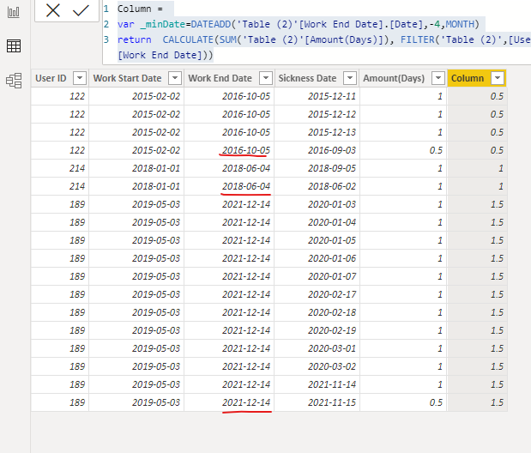Click Sickness Date cell 2020-01-03
The width and height of the screenshot is (531, 453).
pos(317,204)
